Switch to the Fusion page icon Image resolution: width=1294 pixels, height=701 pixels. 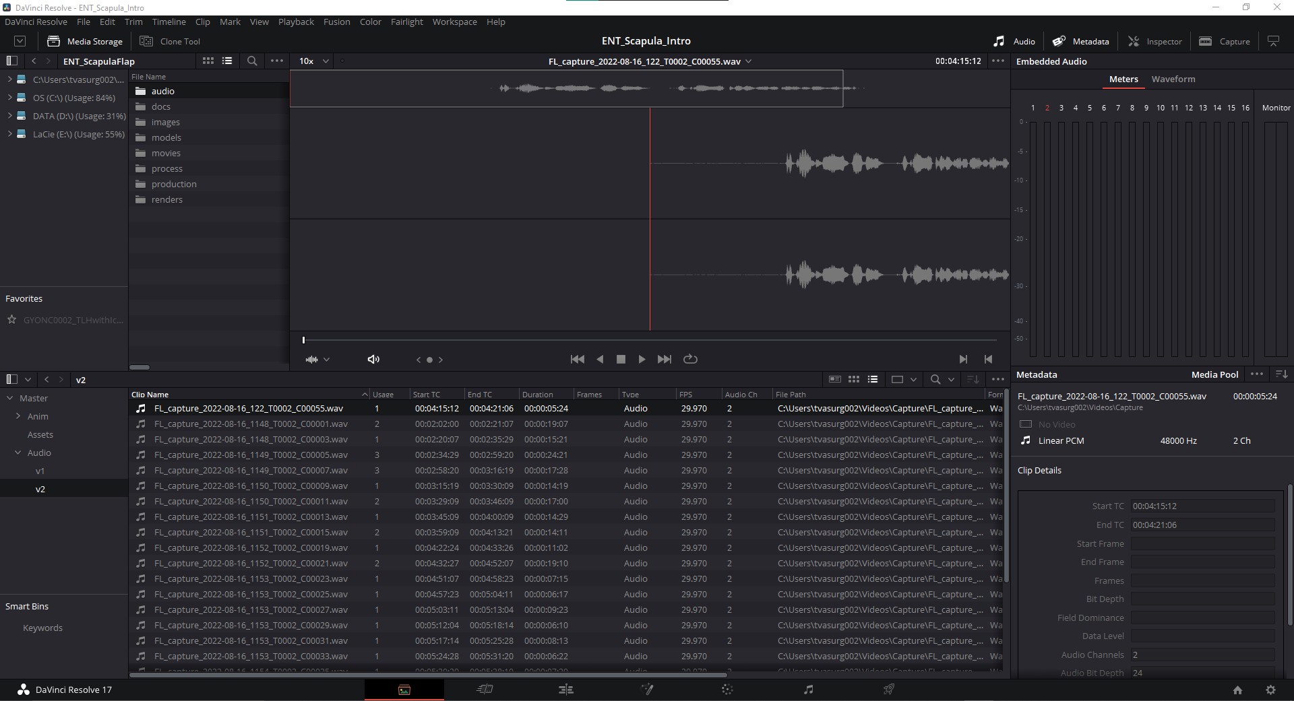tap(647, 690)
